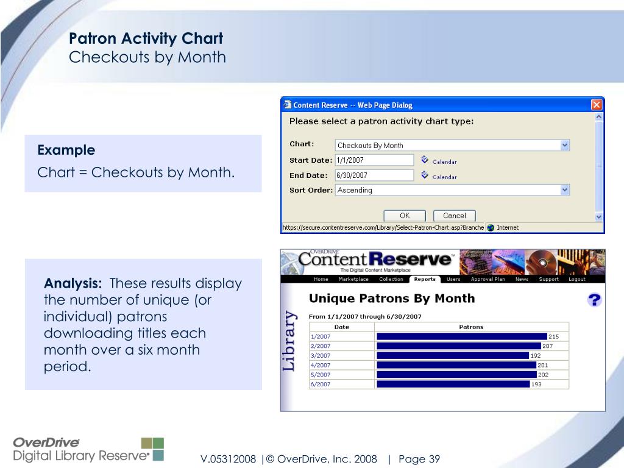Click the Logout menu item

tap(576, 279)
